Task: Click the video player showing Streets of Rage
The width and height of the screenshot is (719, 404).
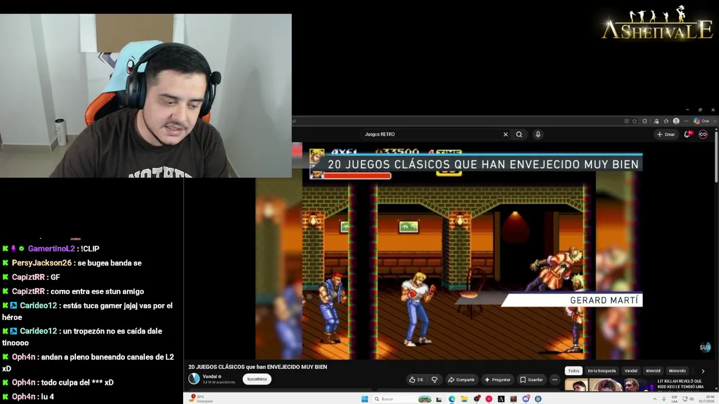Action: [x=449, y=251]
